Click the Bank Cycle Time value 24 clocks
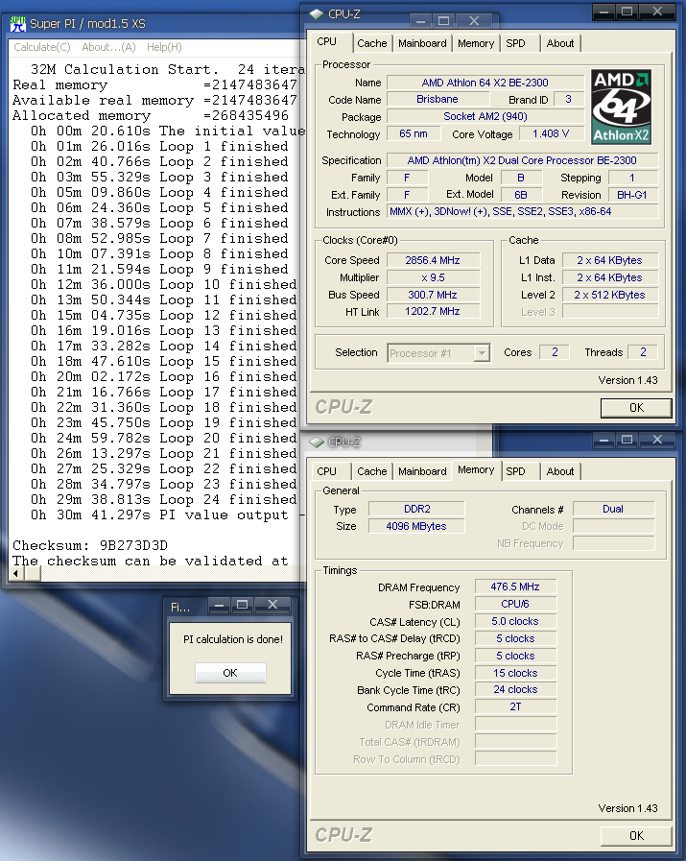Screen dimensions: 686x861 pyautogui.click(x=515, y=690)
